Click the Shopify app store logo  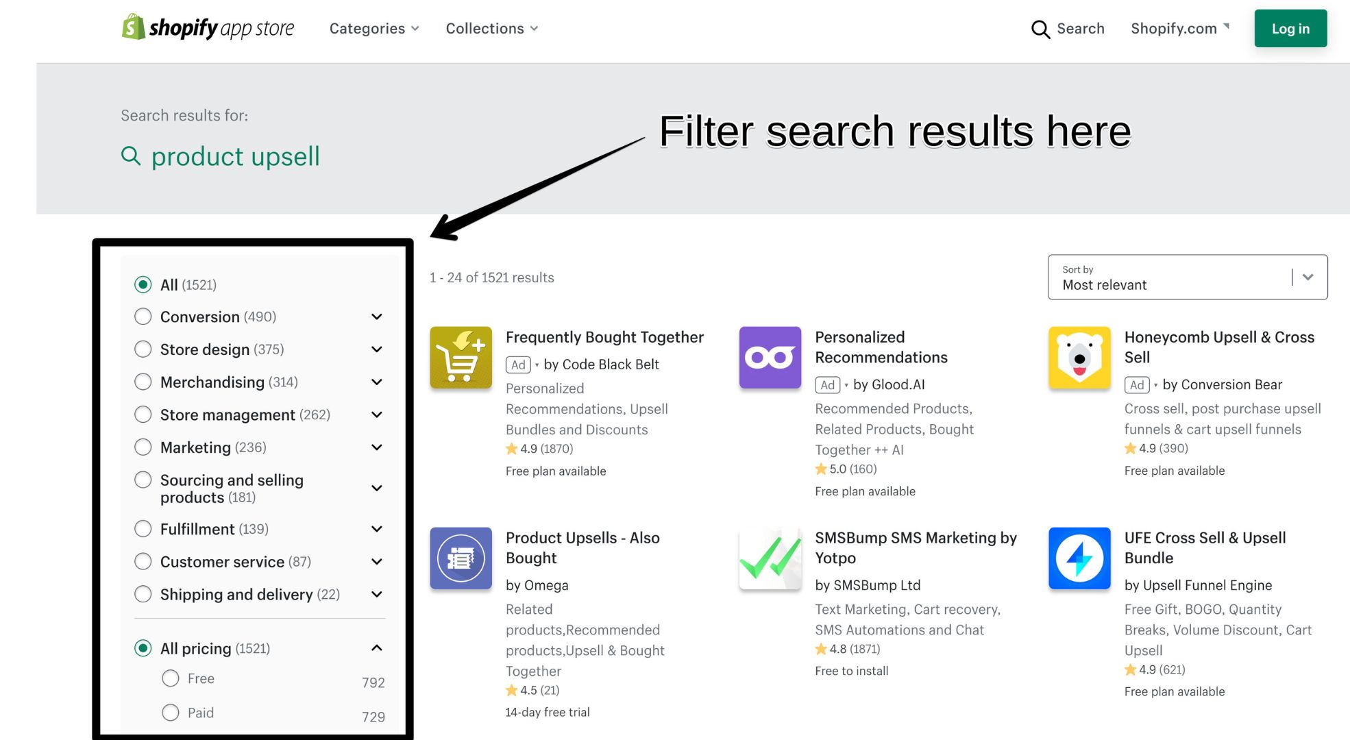(208, 27)
